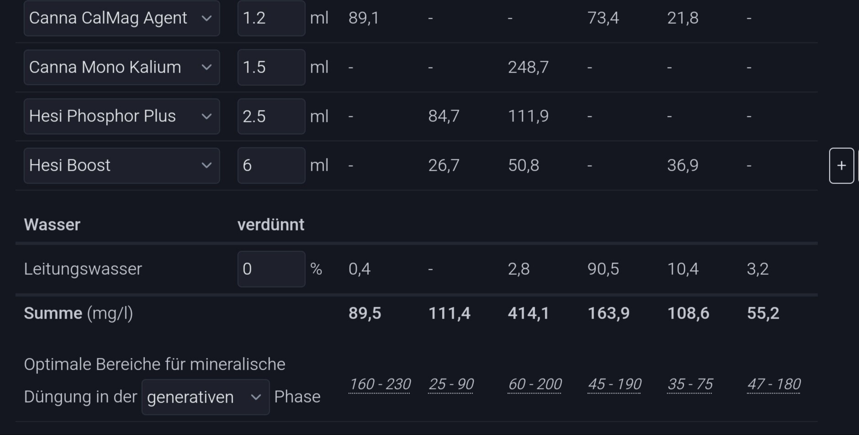Click the 45 - 190 optimal range
This screenshot has width=859, height=435.
[614, 384]
